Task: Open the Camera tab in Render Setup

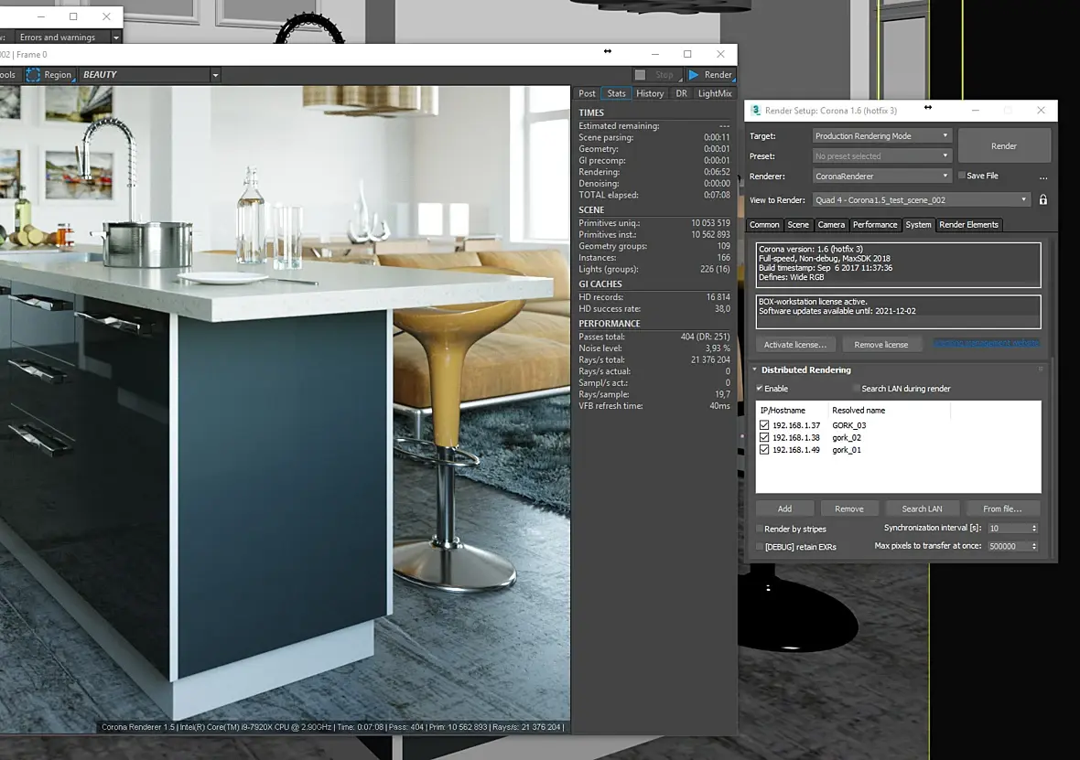Action: (x=831, y=224)
